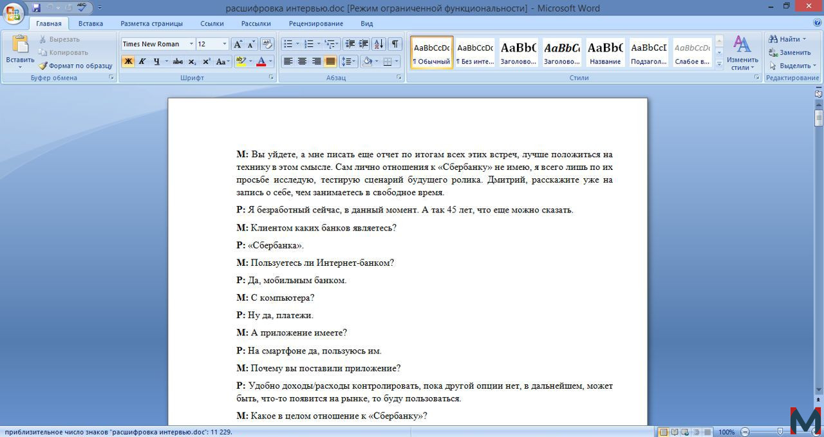Open the line spacing dropdown
This screenshot has width=824, height=437.
point(348,62)
